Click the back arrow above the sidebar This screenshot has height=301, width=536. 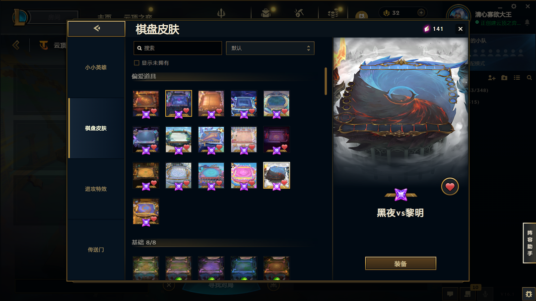click(96, 28)
